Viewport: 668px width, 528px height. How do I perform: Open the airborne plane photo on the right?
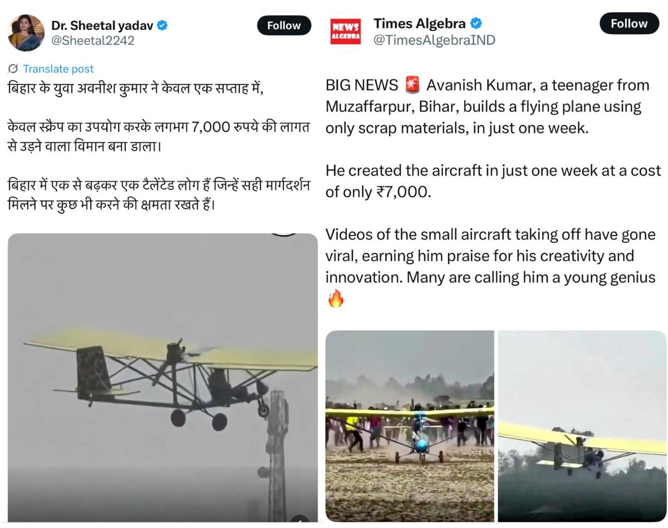(582, 428)
